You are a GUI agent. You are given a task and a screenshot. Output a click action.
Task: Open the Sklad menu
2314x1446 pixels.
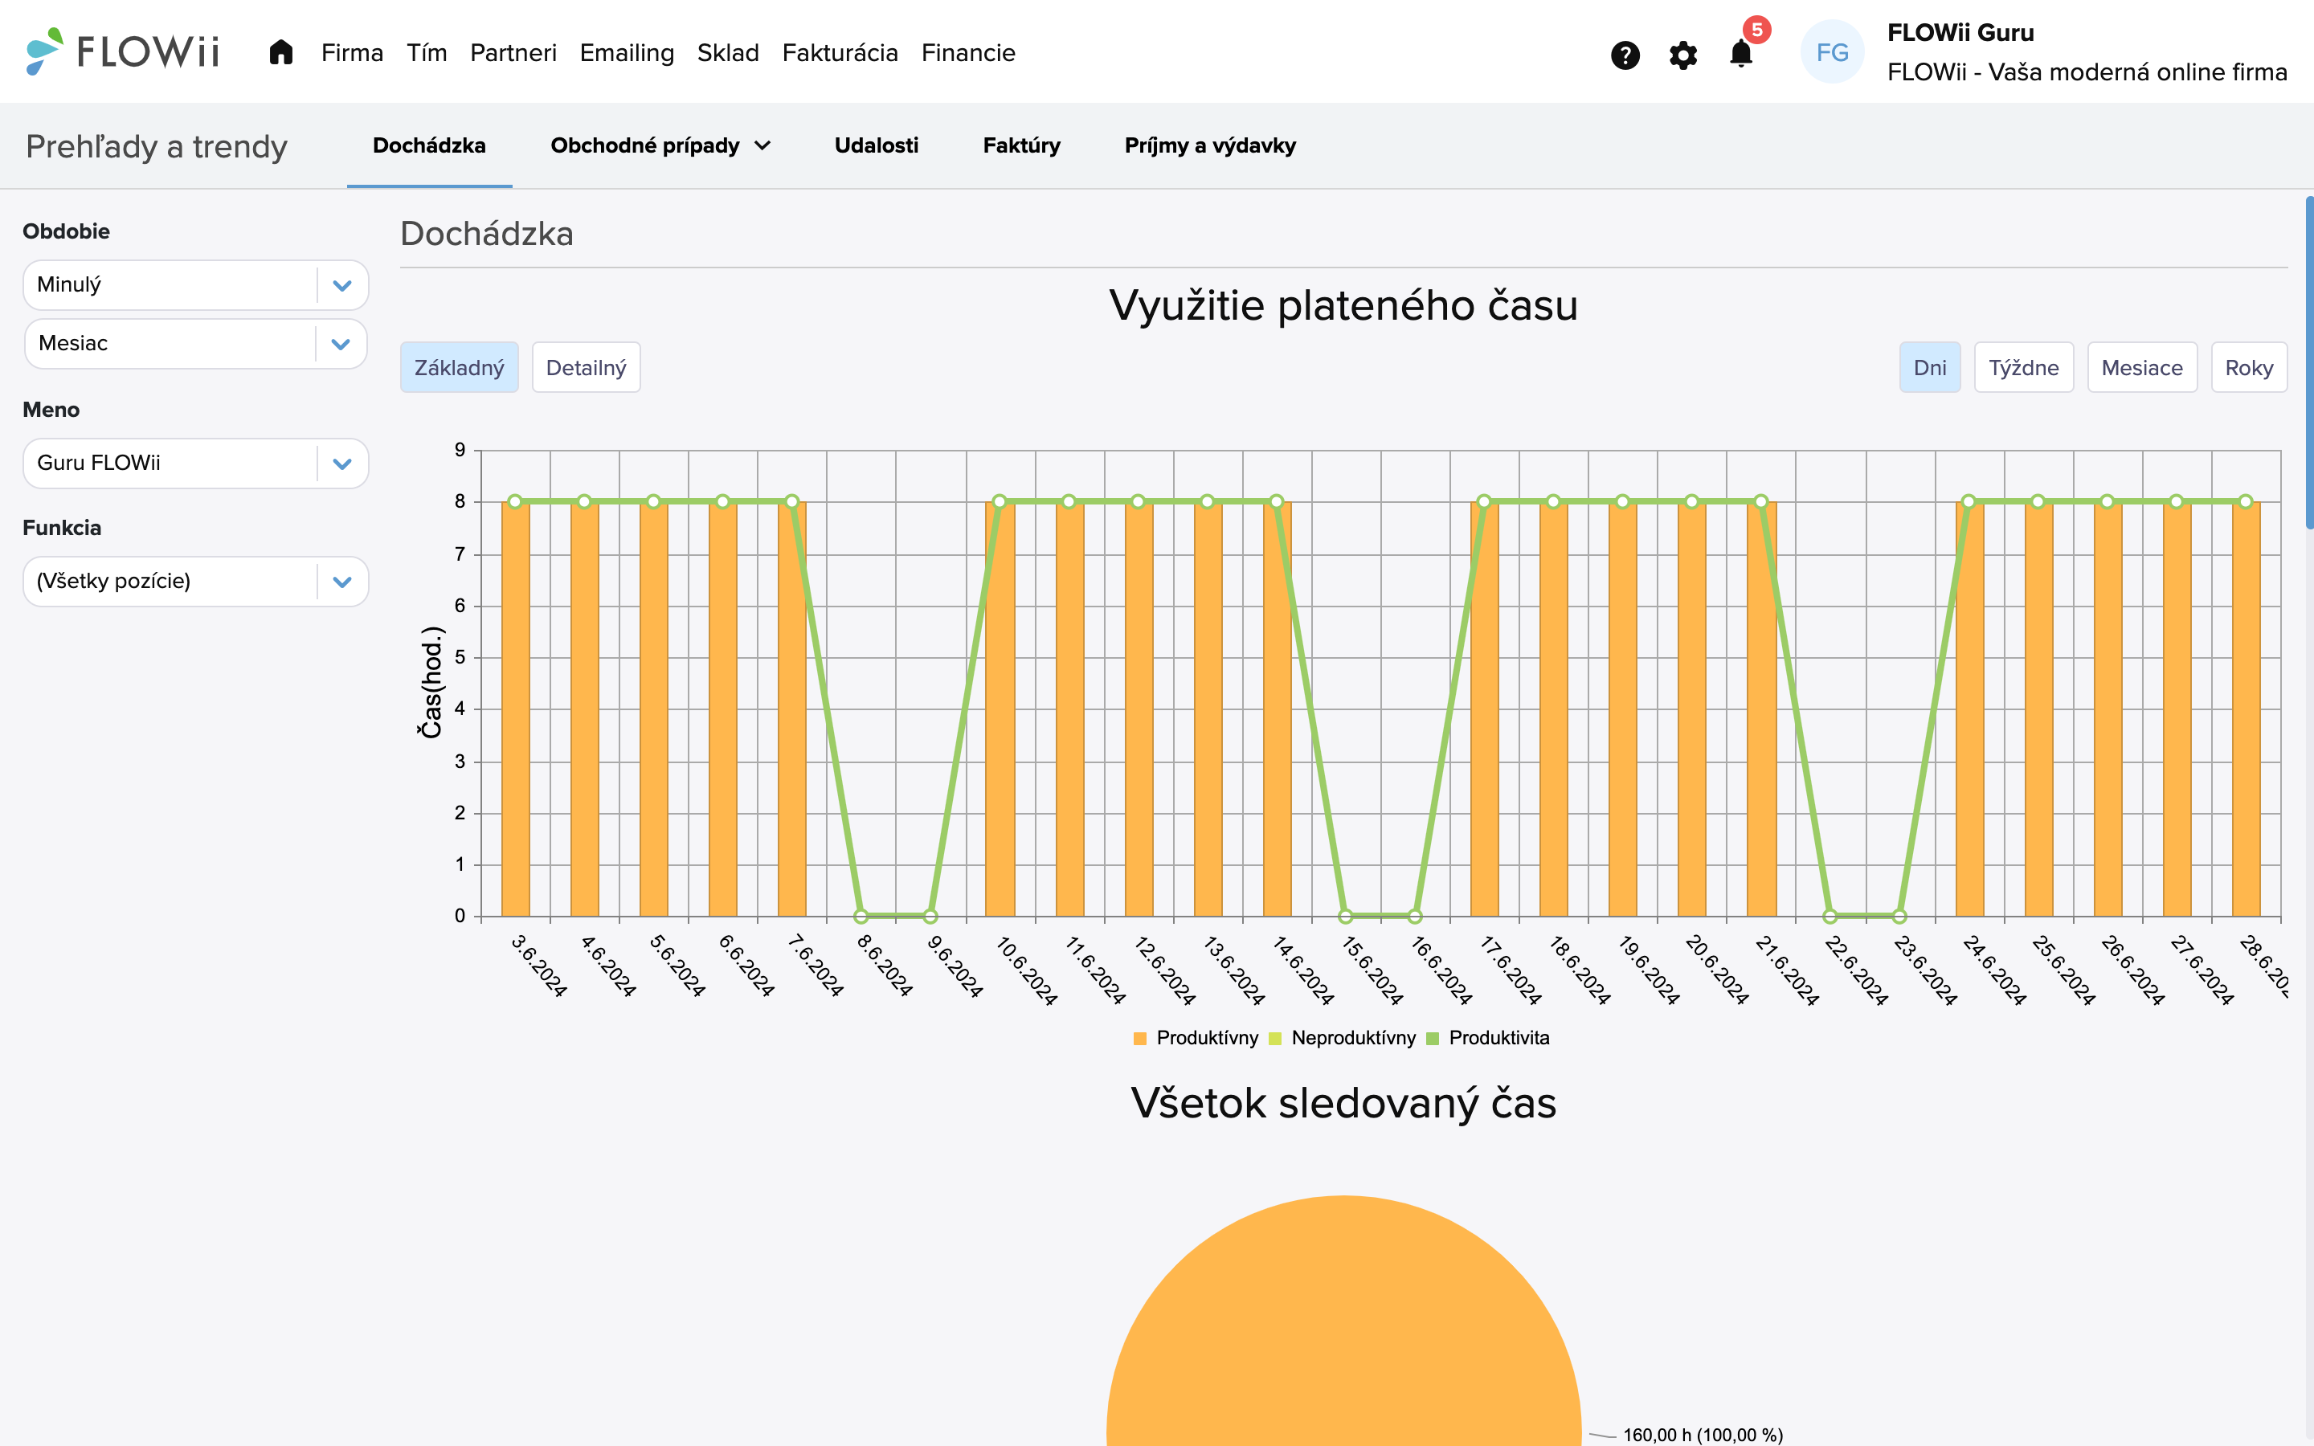click(728, 52)
